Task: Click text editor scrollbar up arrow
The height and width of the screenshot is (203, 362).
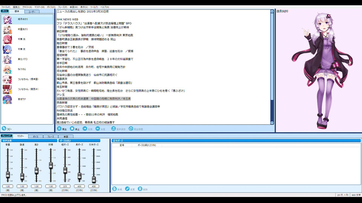Action: [272, 11]
